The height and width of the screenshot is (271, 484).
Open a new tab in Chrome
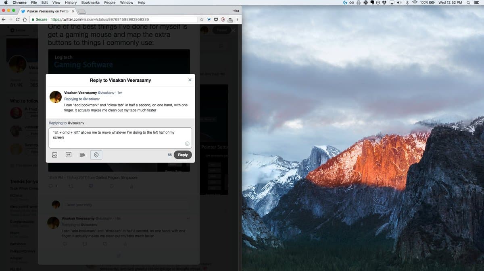click(82, 11)
